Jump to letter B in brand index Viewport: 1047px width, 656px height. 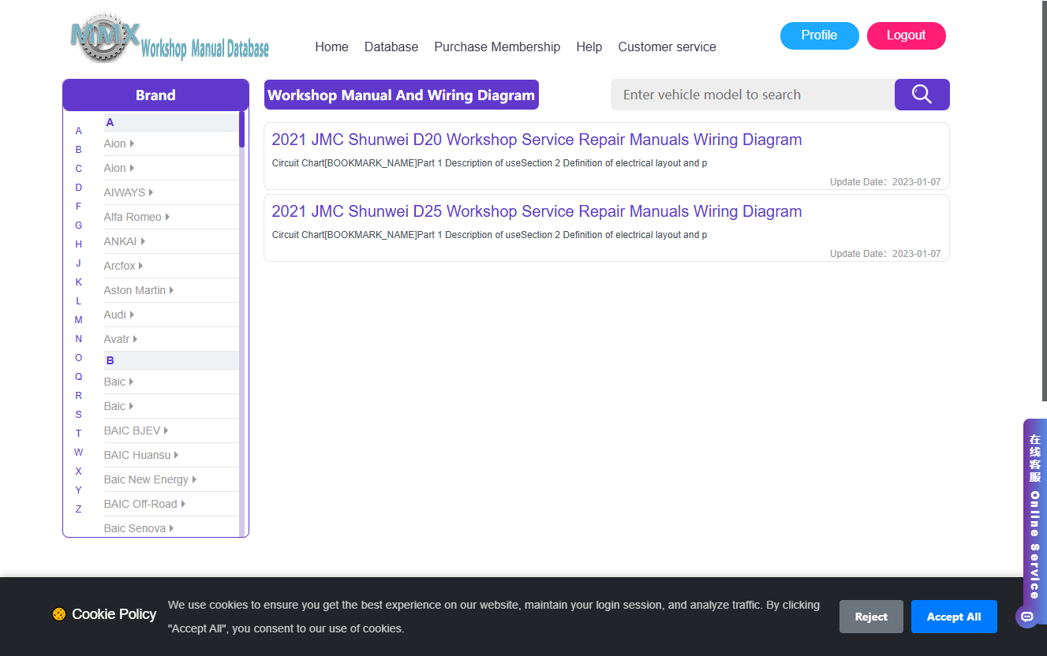click(79, 150)
